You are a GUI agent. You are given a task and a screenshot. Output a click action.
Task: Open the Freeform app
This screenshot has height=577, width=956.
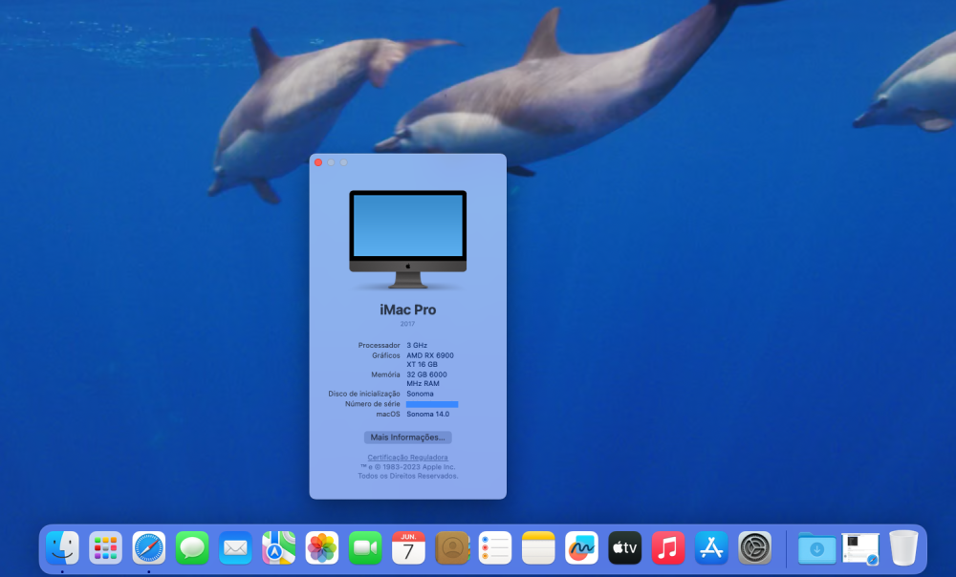(581, 547)
